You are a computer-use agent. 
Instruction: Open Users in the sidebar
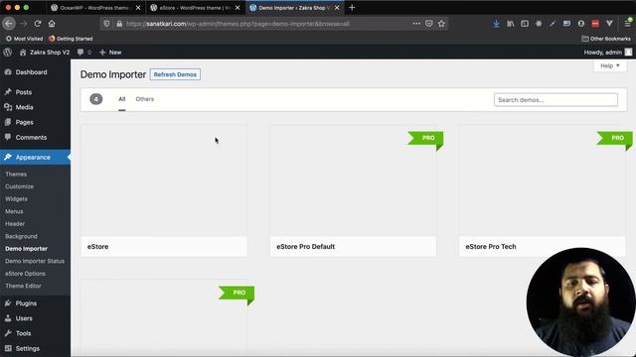[35, 318]
